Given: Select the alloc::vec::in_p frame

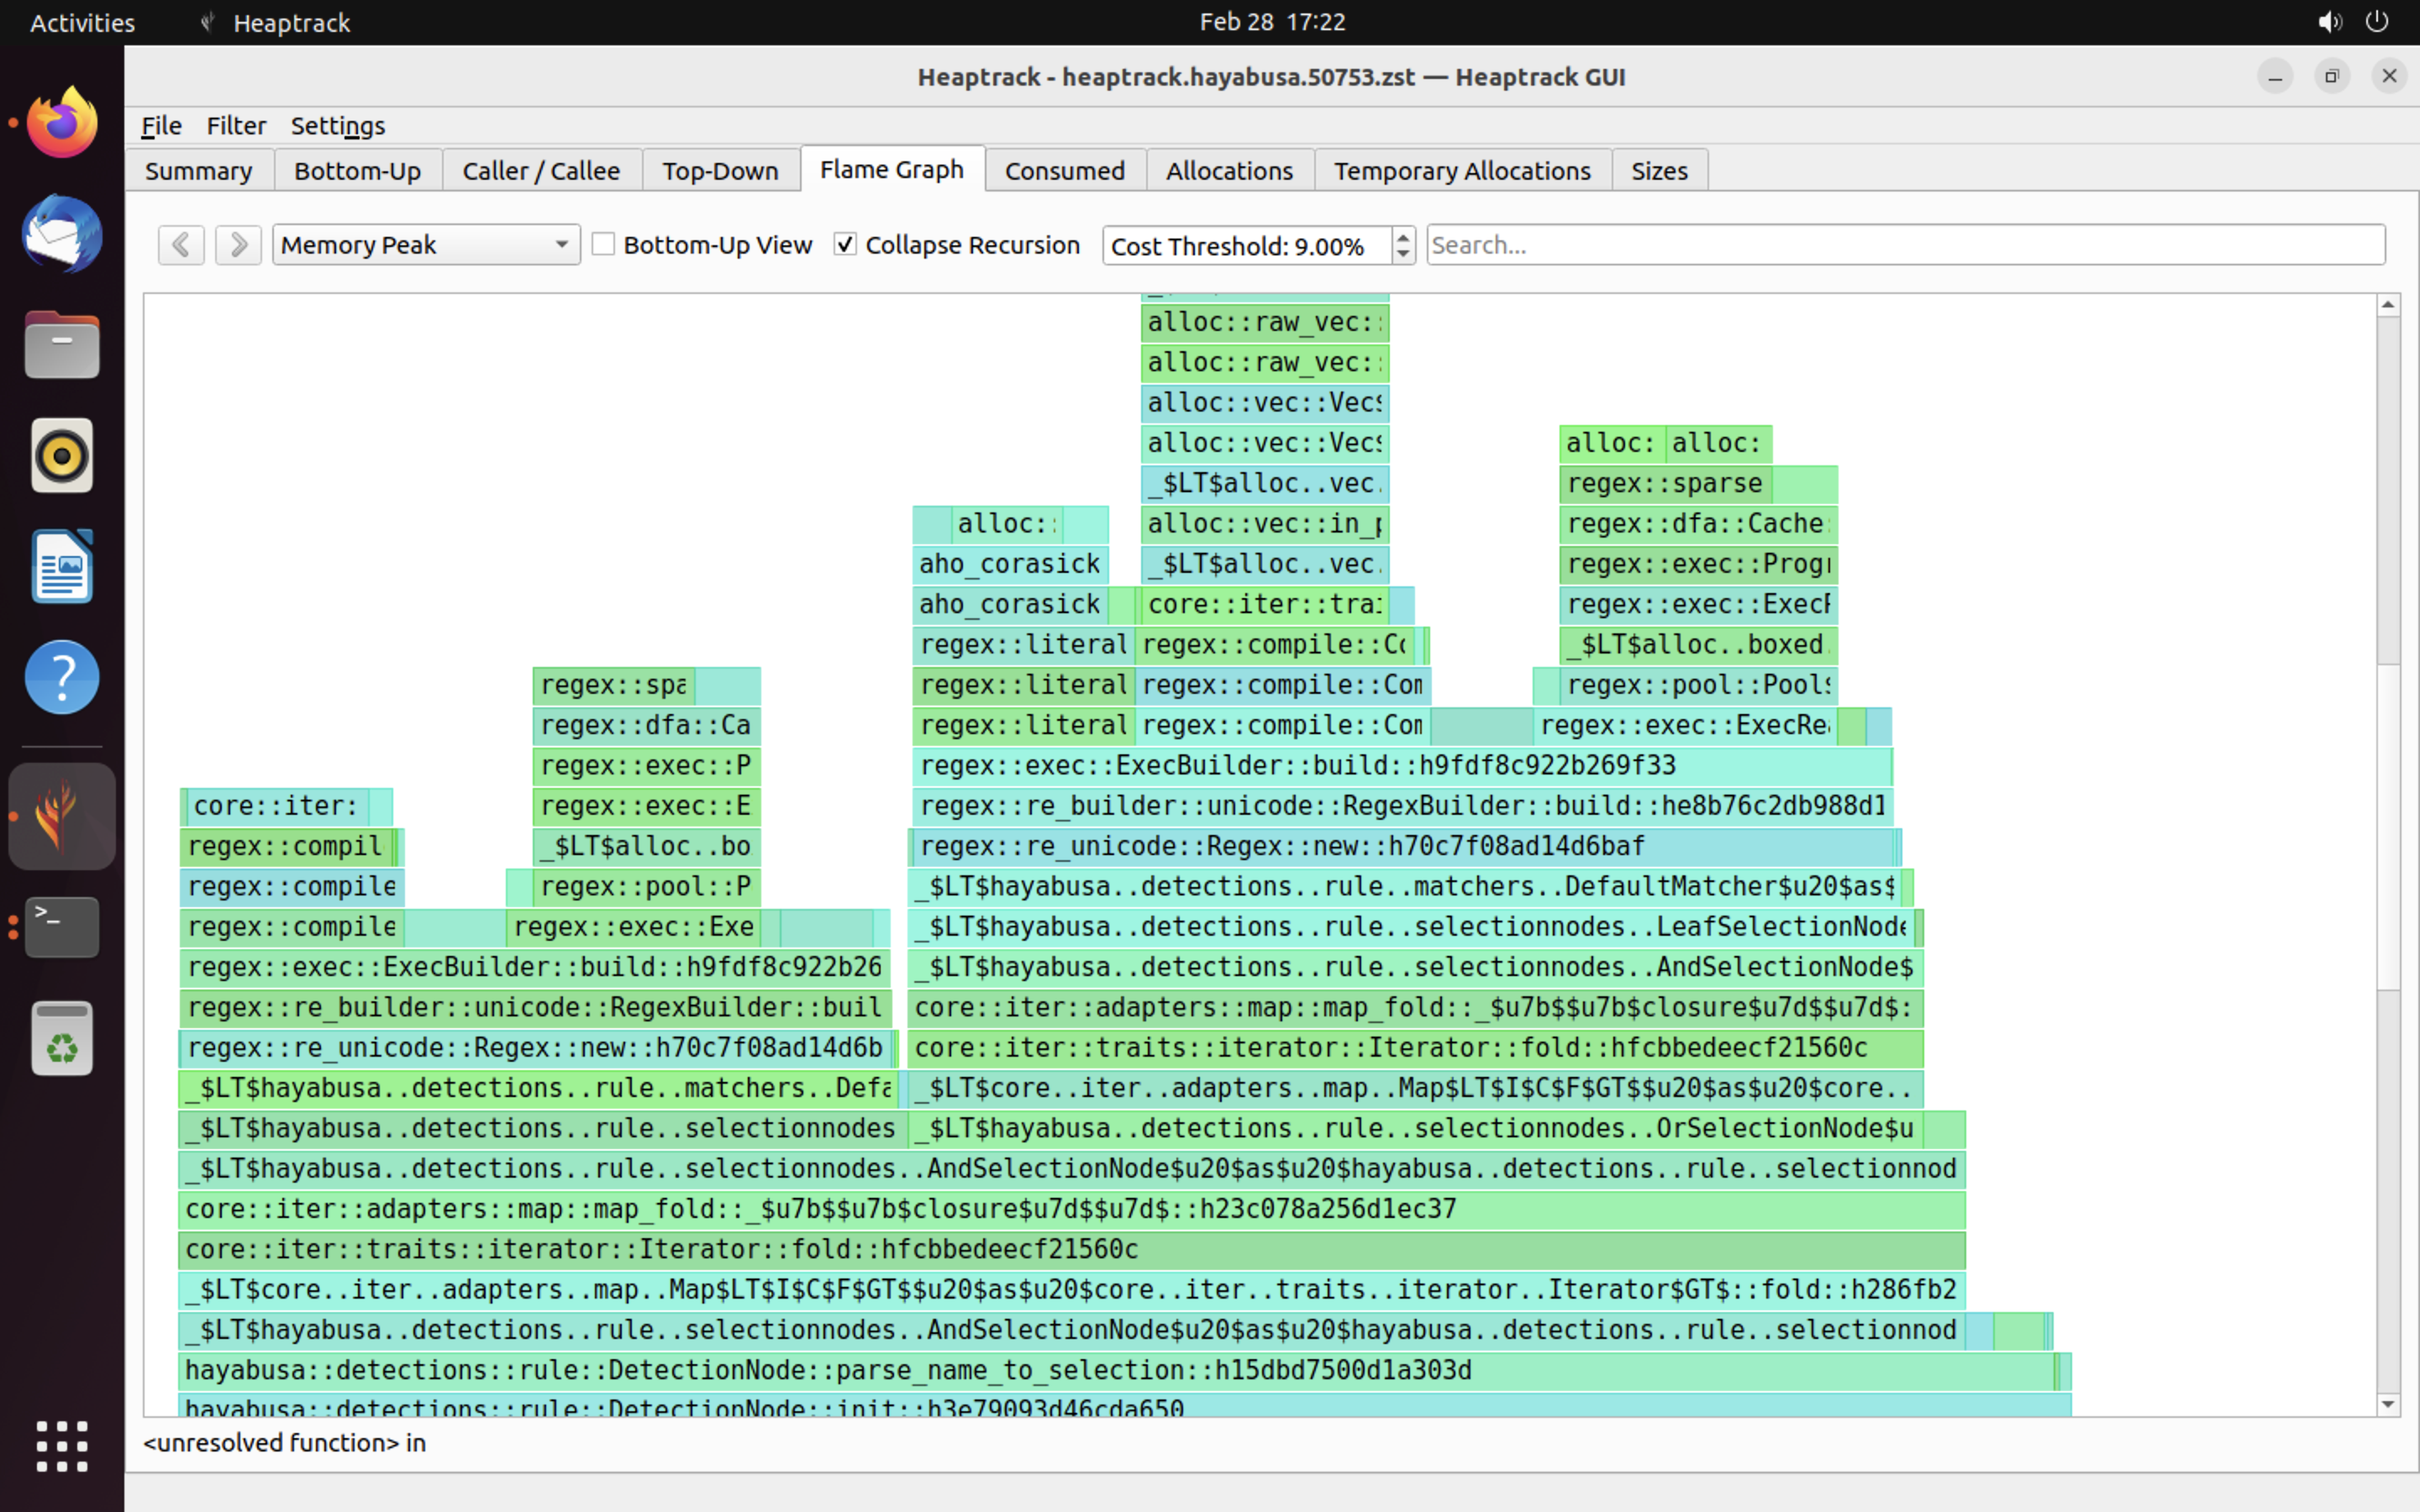Looking at the screenshot, I should point(1265,523).
